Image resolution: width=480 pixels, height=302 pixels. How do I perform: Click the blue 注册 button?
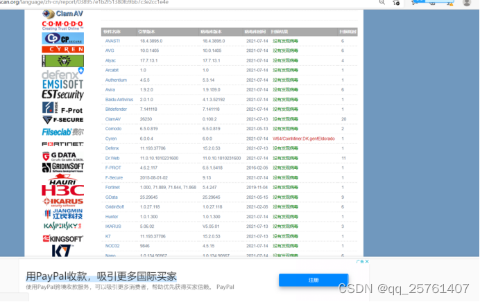314,280
